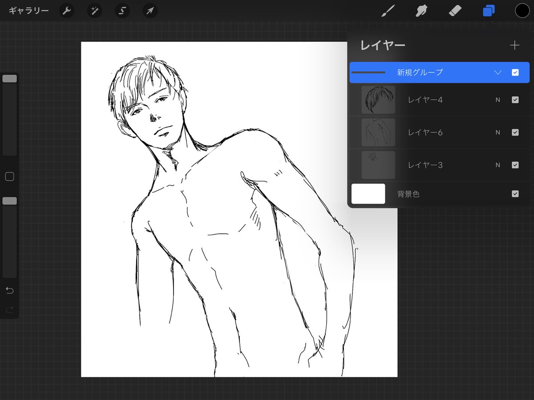Tap the undo arrow in sidebar

[x=9, y=291]
